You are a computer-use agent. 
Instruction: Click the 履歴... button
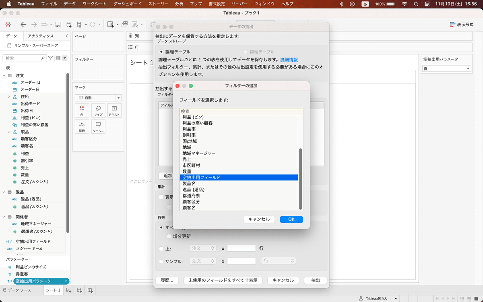point(167,280)
